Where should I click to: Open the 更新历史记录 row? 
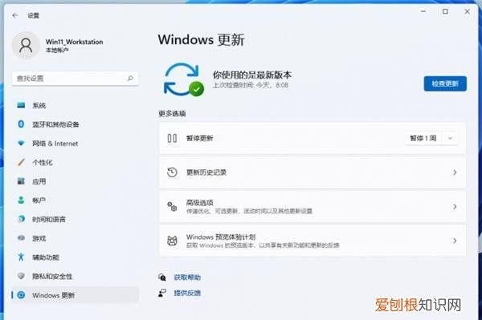pos(312,172)
